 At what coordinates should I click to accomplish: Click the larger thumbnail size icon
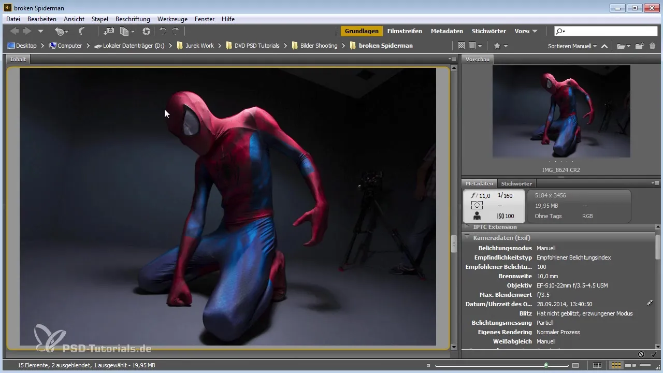coord(575,365)
